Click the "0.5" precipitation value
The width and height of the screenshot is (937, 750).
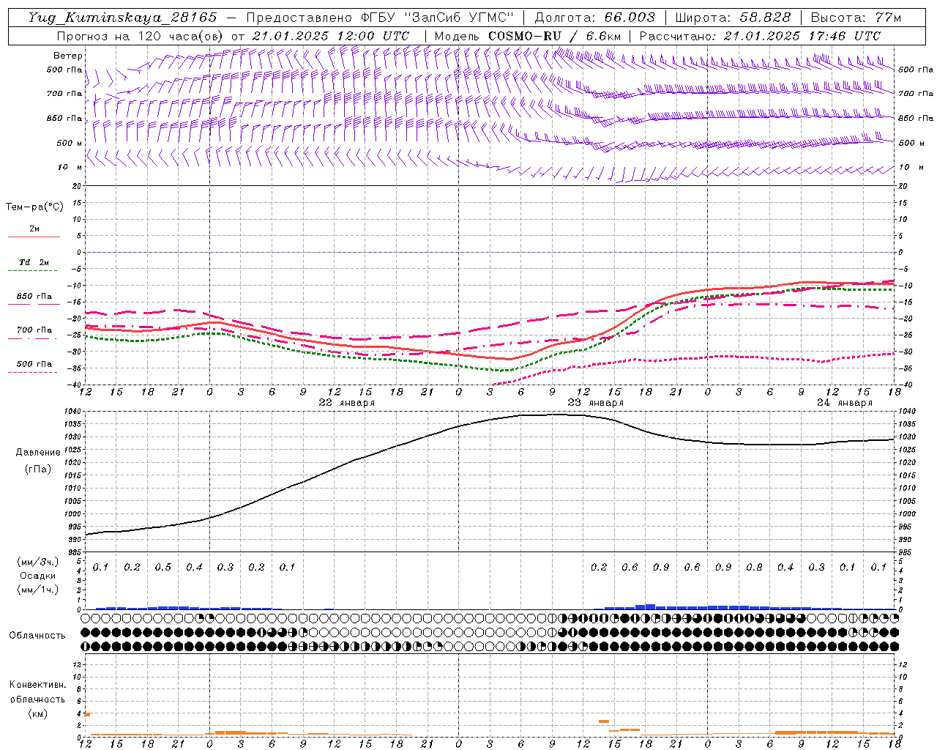[163, 568]
